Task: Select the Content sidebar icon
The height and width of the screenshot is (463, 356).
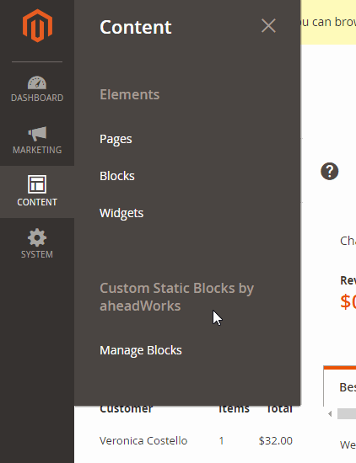Action: tap(37, 191)
